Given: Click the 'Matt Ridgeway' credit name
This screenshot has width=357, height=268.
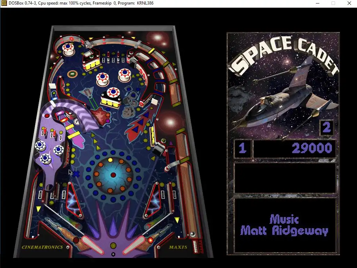Looking at the screenshot, I should pos(284,231).
